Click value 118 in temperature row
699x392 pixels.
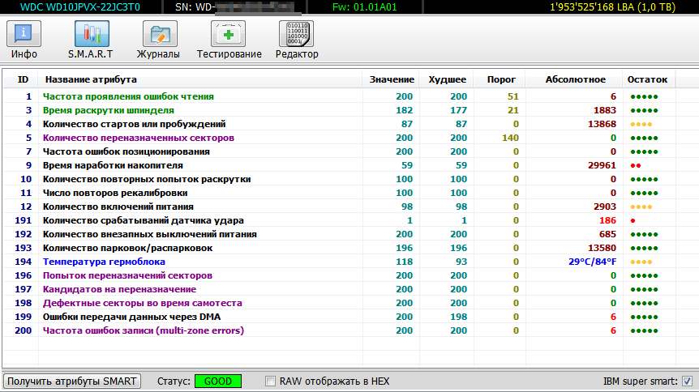click(x=404, y=262)
